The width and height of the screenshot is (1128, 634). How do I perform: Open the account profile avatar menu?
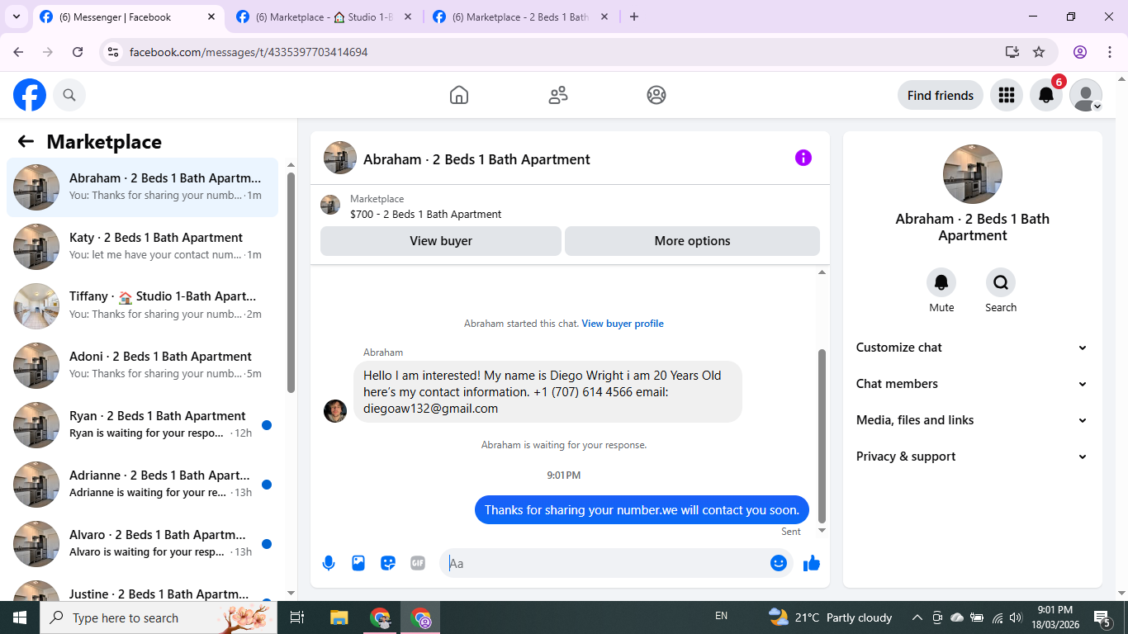pyautogui.click(x=1086, y=95)
